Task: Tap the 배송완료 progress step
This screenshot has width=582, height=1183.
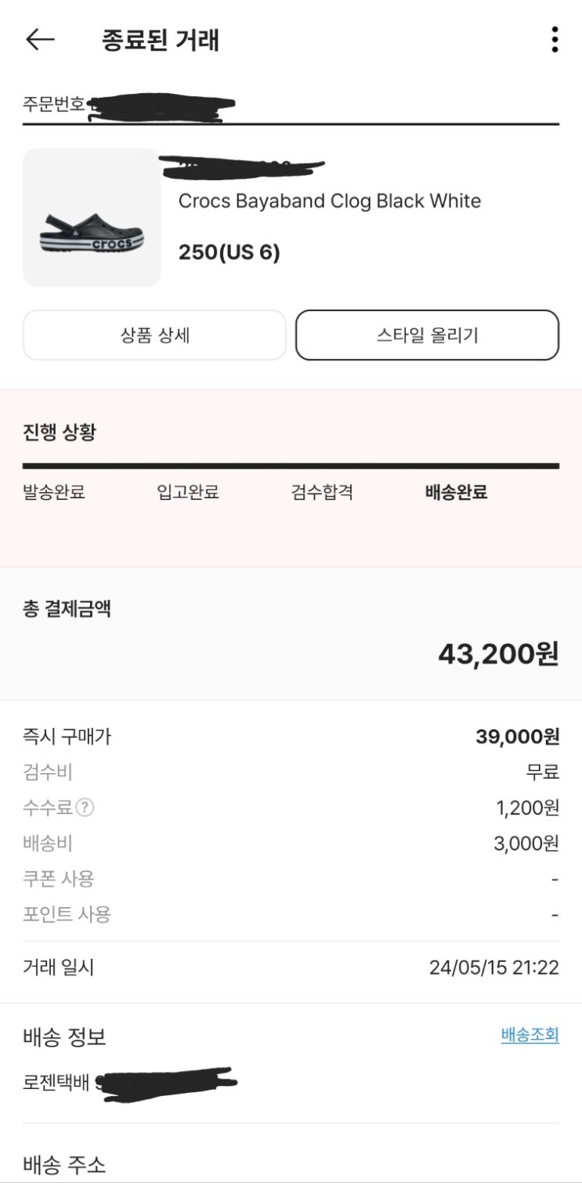Action: [456, 493]
